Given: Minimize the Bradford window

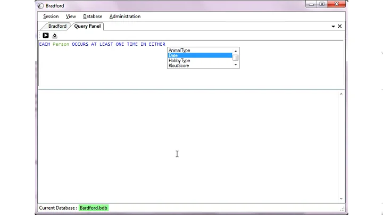Looking at the screenshot, I should pos(311,4).
